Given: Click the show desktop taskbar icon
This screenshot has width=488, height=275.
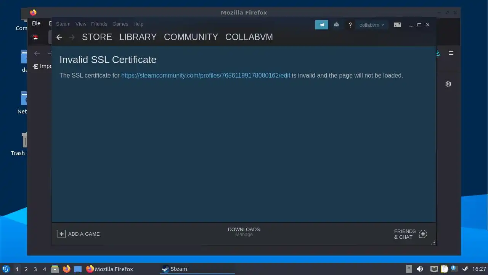Looking at the screenshot, I should click(x=78, y=269).
